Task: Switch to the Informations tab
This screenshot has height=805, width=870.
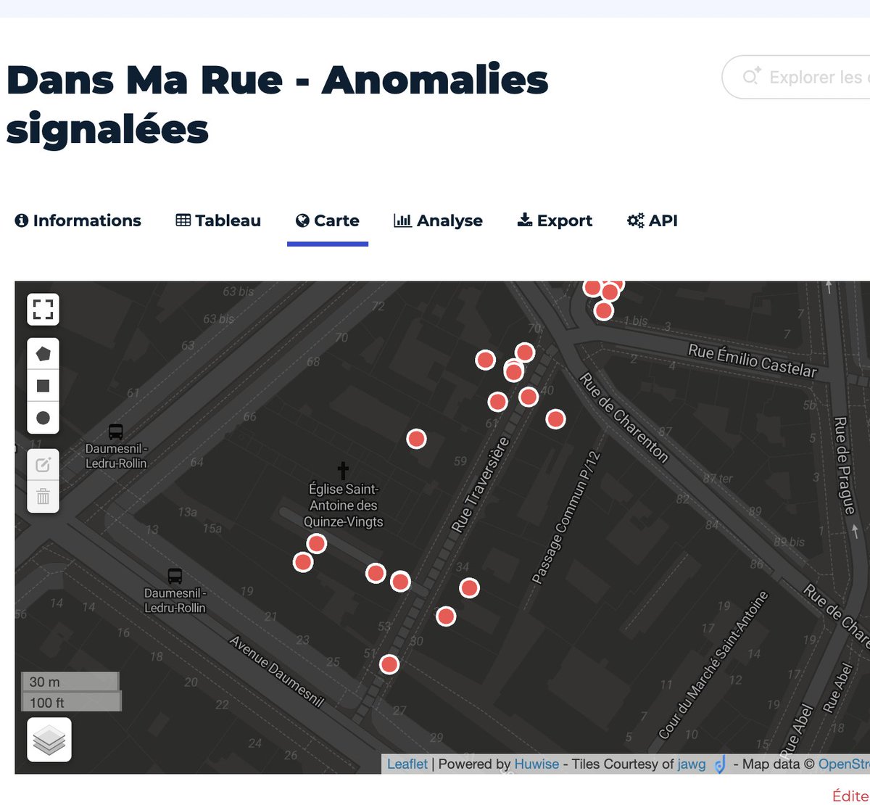Action: click(79, 220)
